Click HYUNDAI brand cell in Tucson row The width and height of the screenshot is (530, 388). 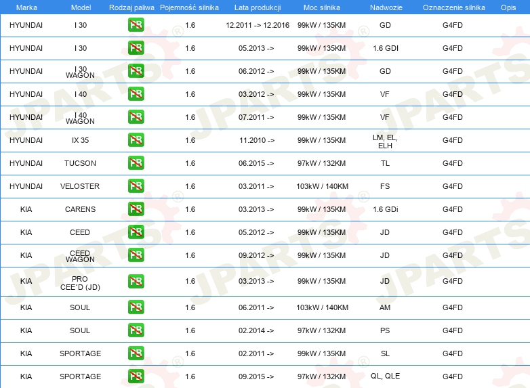click(x=26, y=163)
